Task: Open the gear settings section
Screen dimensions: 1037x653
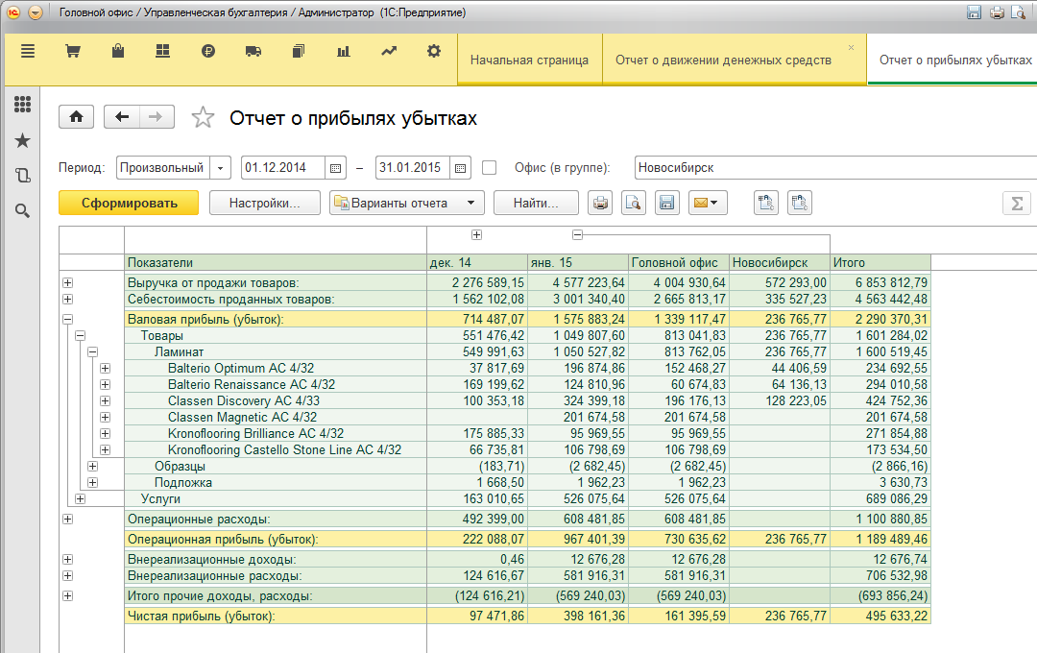Action: [434, 51]
